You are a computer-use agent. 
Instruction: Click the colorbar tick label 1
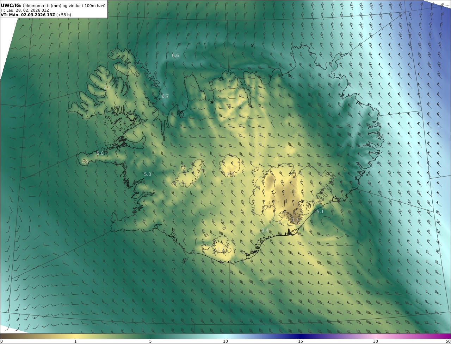point(75,342)
